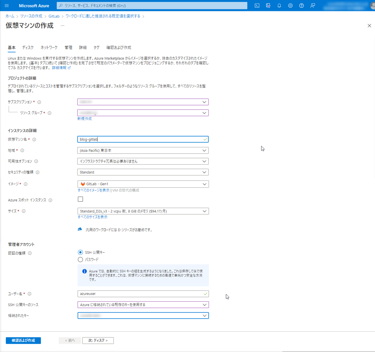Open the notifications bell
The width and height of the screenshot is (375, 352).
click(279, 5)
